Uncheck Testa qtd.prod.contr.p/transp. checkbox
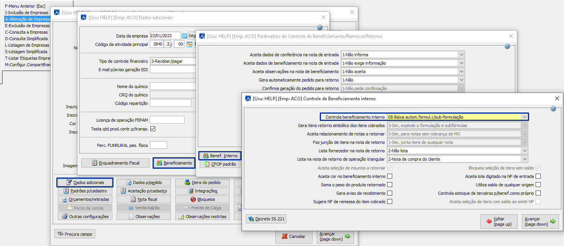Viewport: 564px width, 246px height. pos(153,129)
